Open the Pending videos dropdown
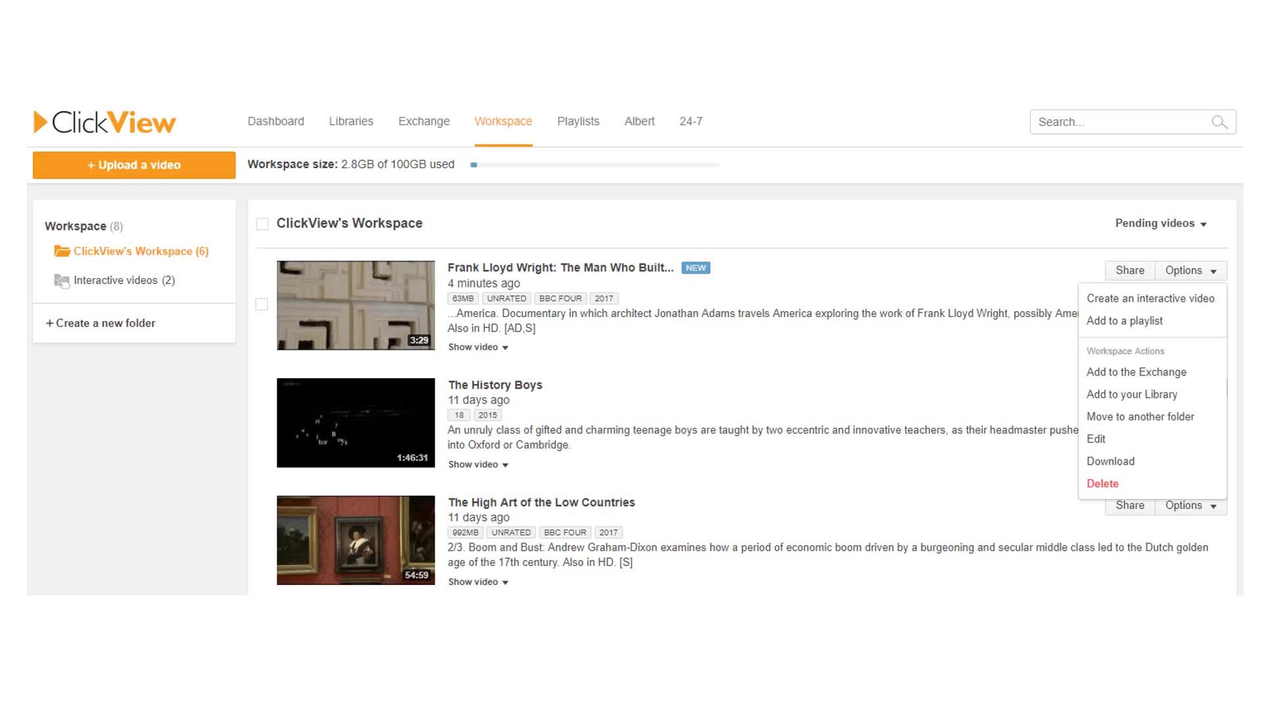This screenshot has width=1261, height=709. [x=1161, y=224]
